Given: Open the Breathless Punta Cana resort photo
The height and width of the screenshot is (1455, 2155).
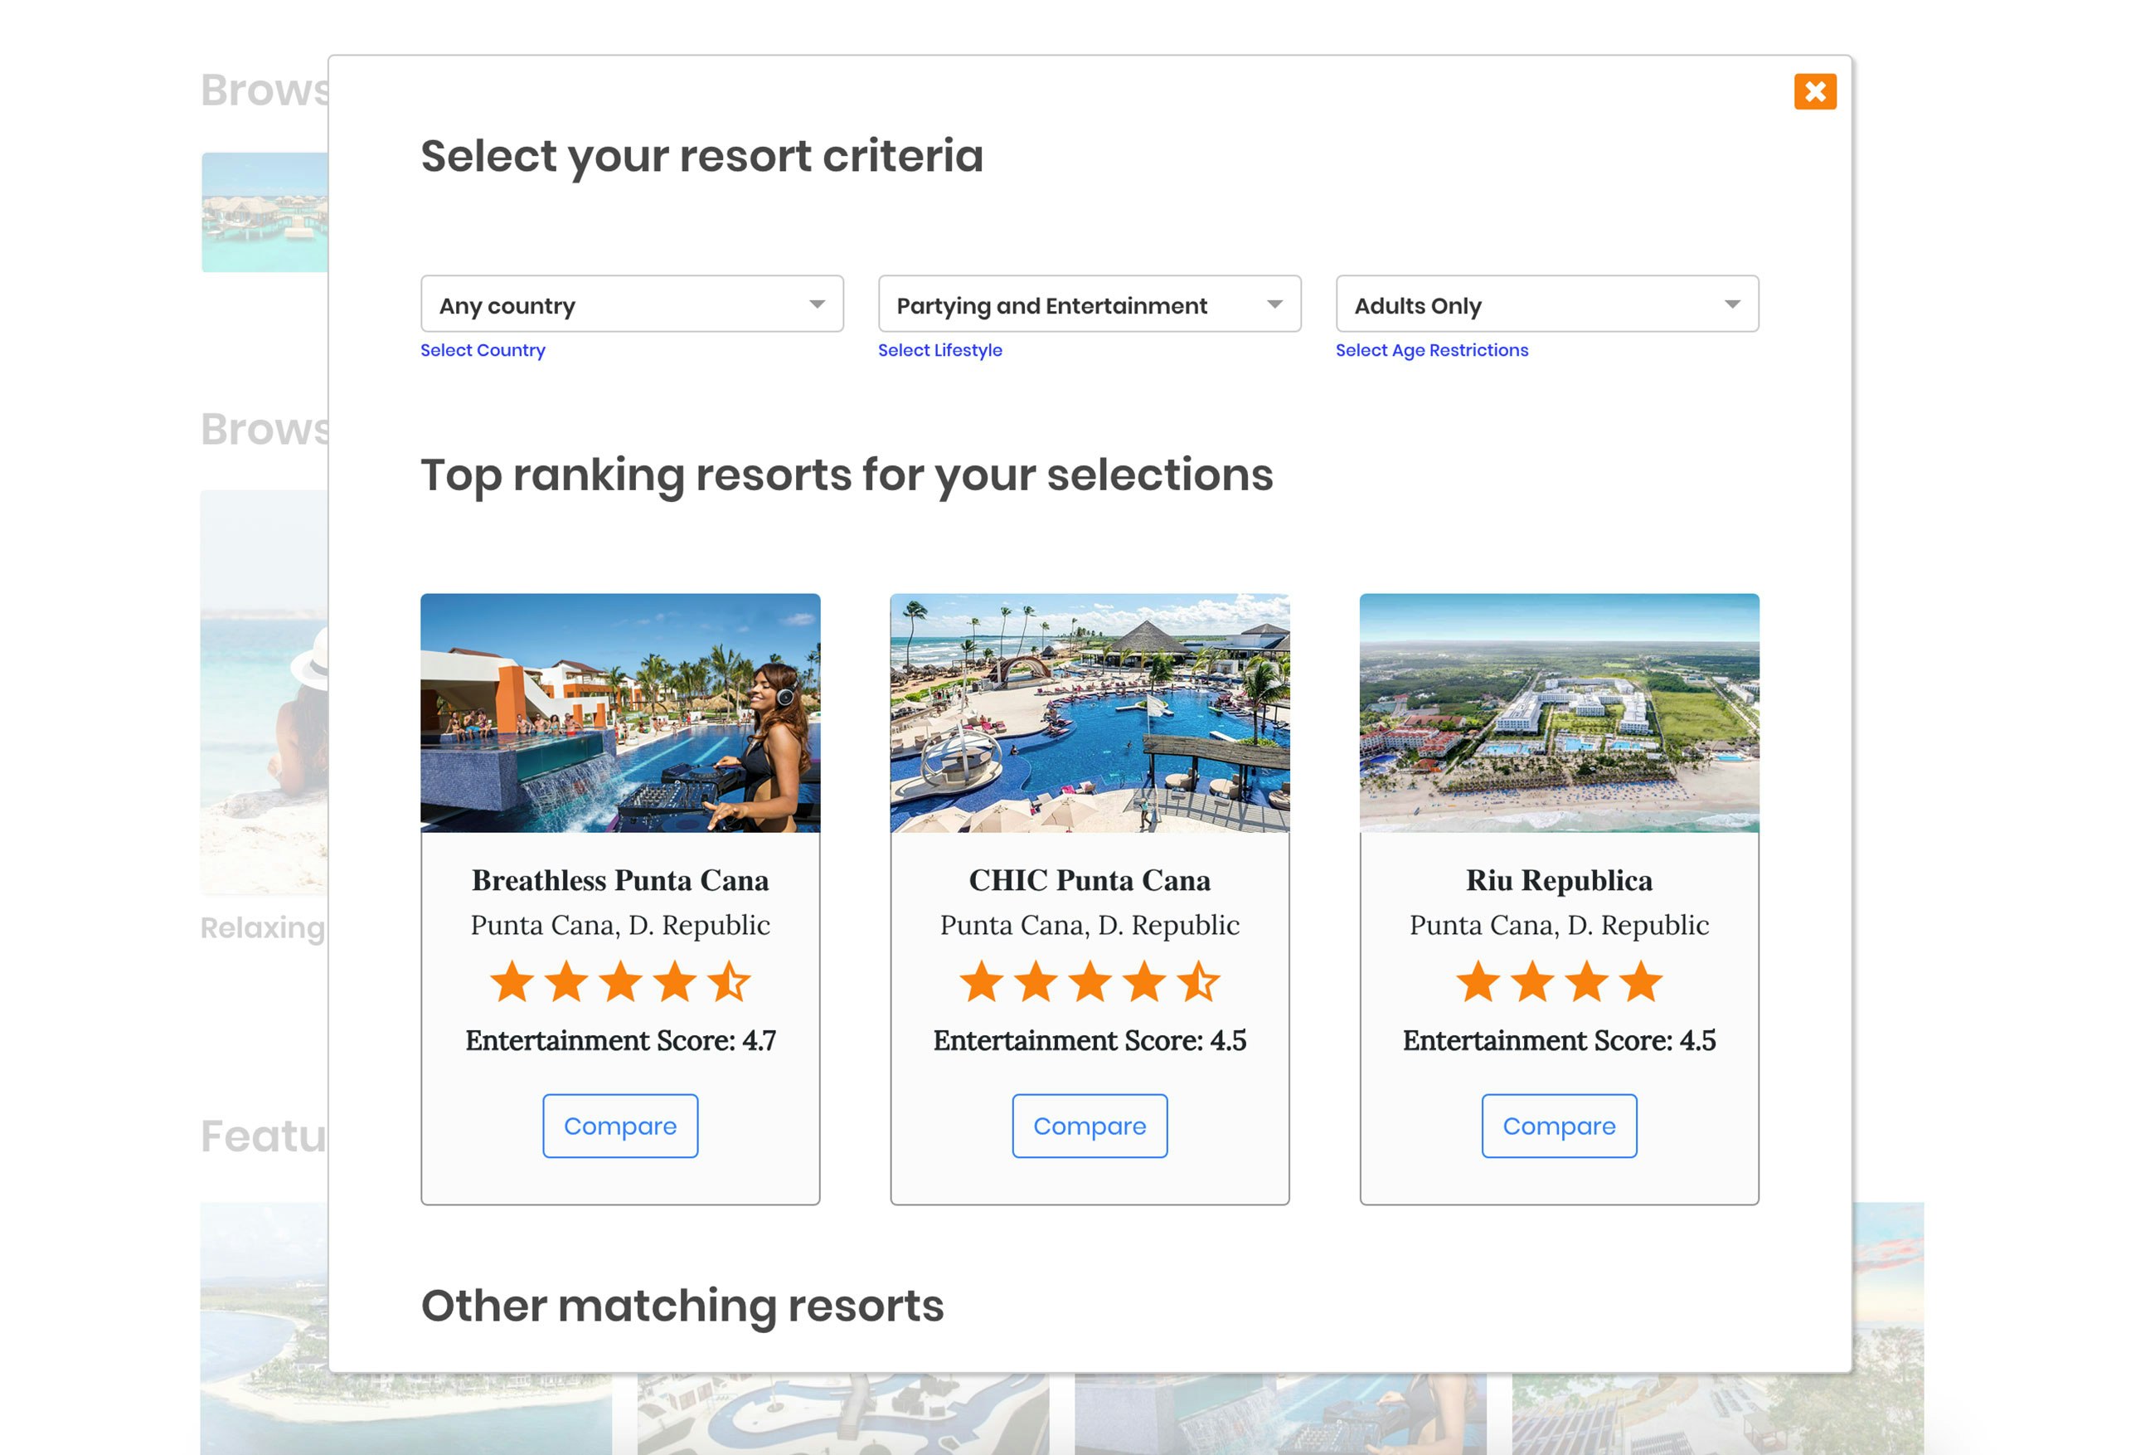Looking at the screenshot, I should [x=619, y=713].
